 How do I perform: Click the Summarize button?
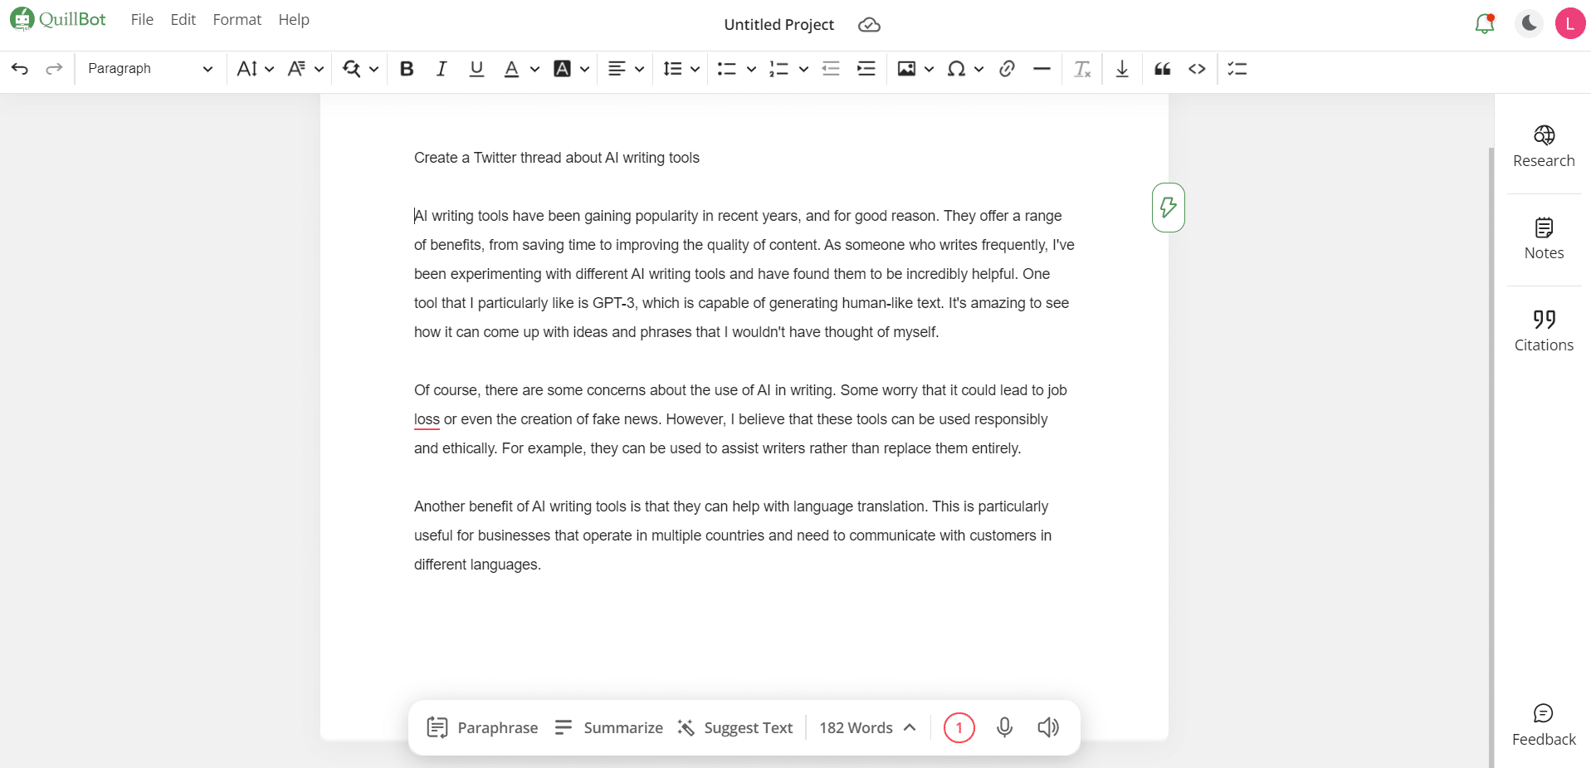pyautogui.click(x=609, y=727)
